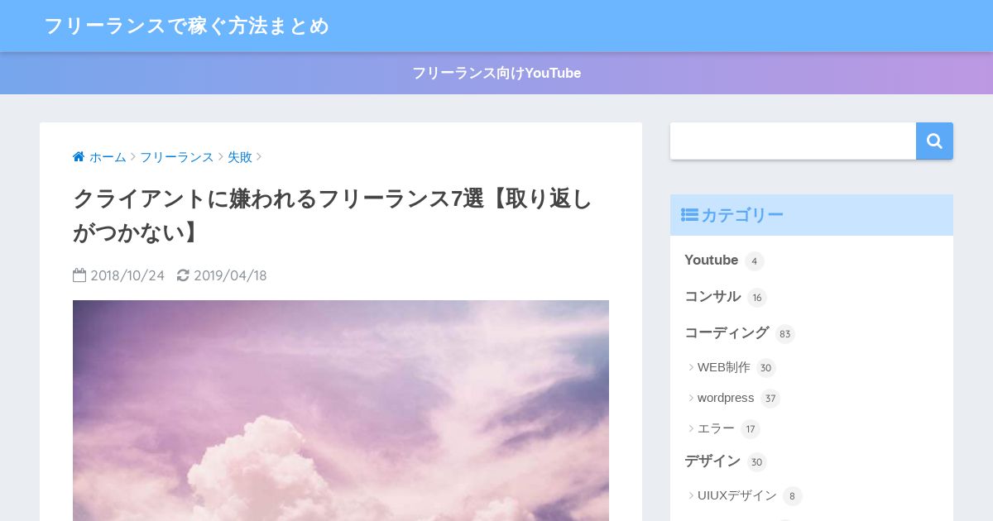993x521 pixels.
Task: Open 失敗 breadcrumb link
Action: pyautogui.click(x=240, y=157)
